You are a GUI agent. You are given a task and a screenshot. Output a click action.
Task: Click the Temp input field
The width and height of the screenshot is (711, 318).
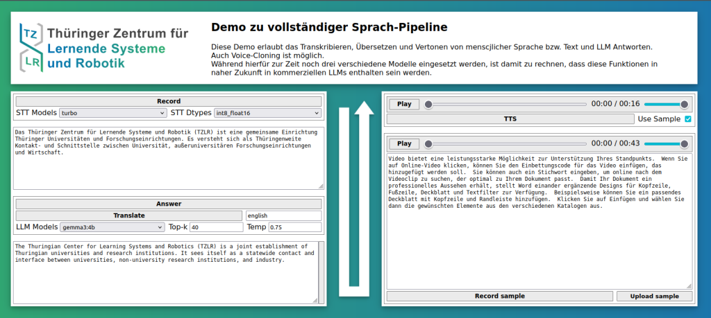coord(294,227)
